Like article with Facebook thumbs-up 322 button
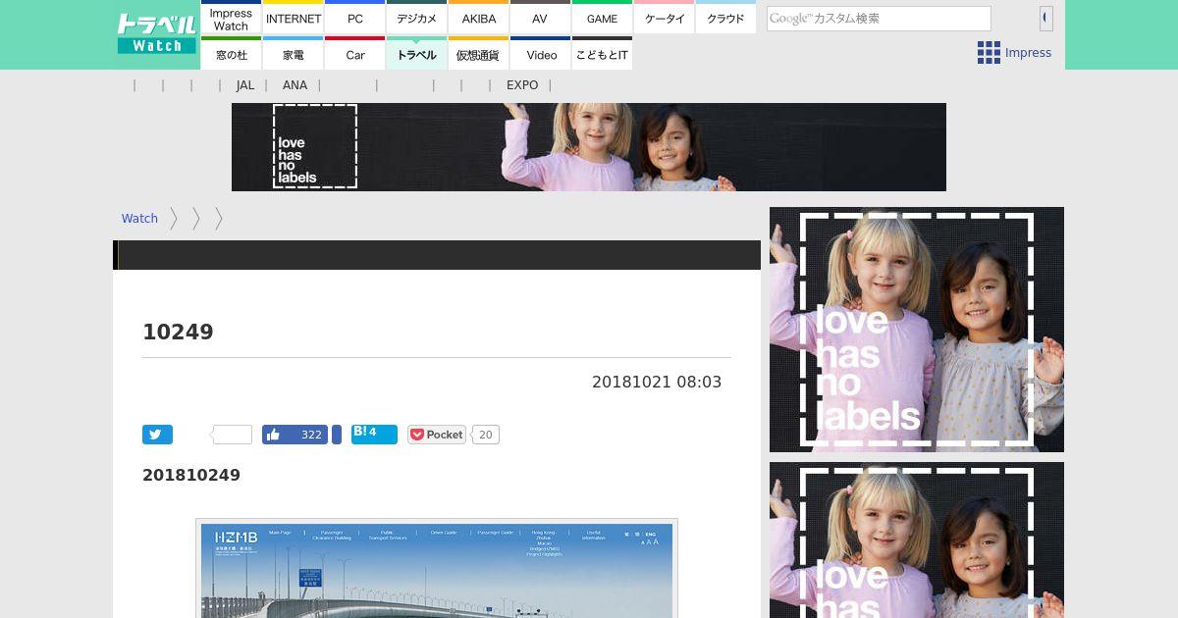 click(294, 435)
